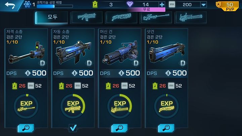
Task: Add more purple gems with plus button
Action: click(x=162, y=4)
